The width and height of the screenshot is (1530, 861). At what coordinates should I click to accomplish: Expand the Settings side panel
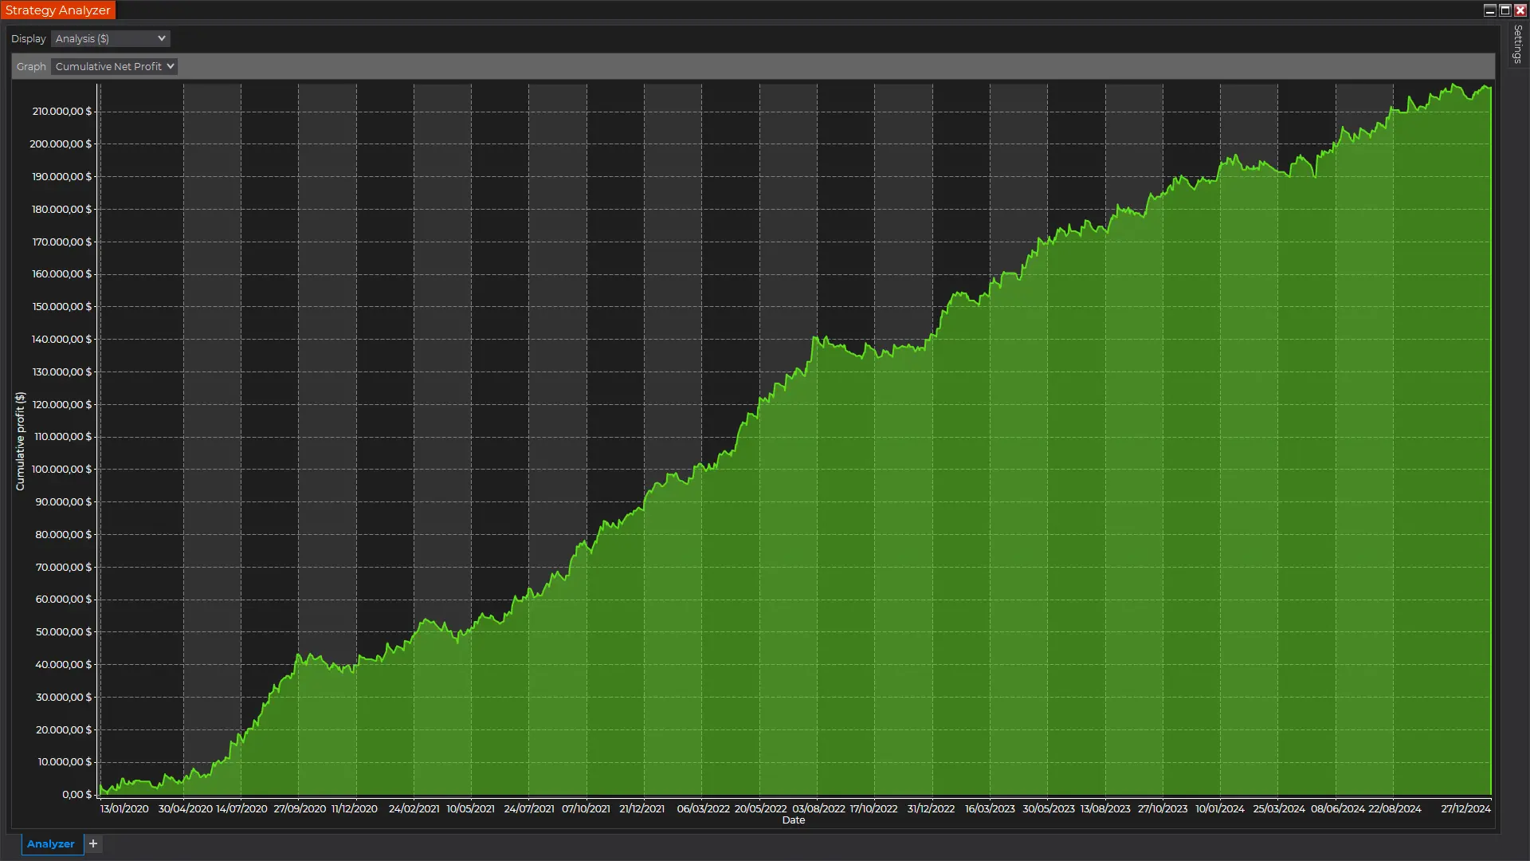pyautogui.click(x=1517, y=44)
